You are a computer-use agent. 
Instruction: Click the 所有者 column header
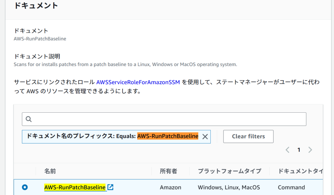point(169,171)
